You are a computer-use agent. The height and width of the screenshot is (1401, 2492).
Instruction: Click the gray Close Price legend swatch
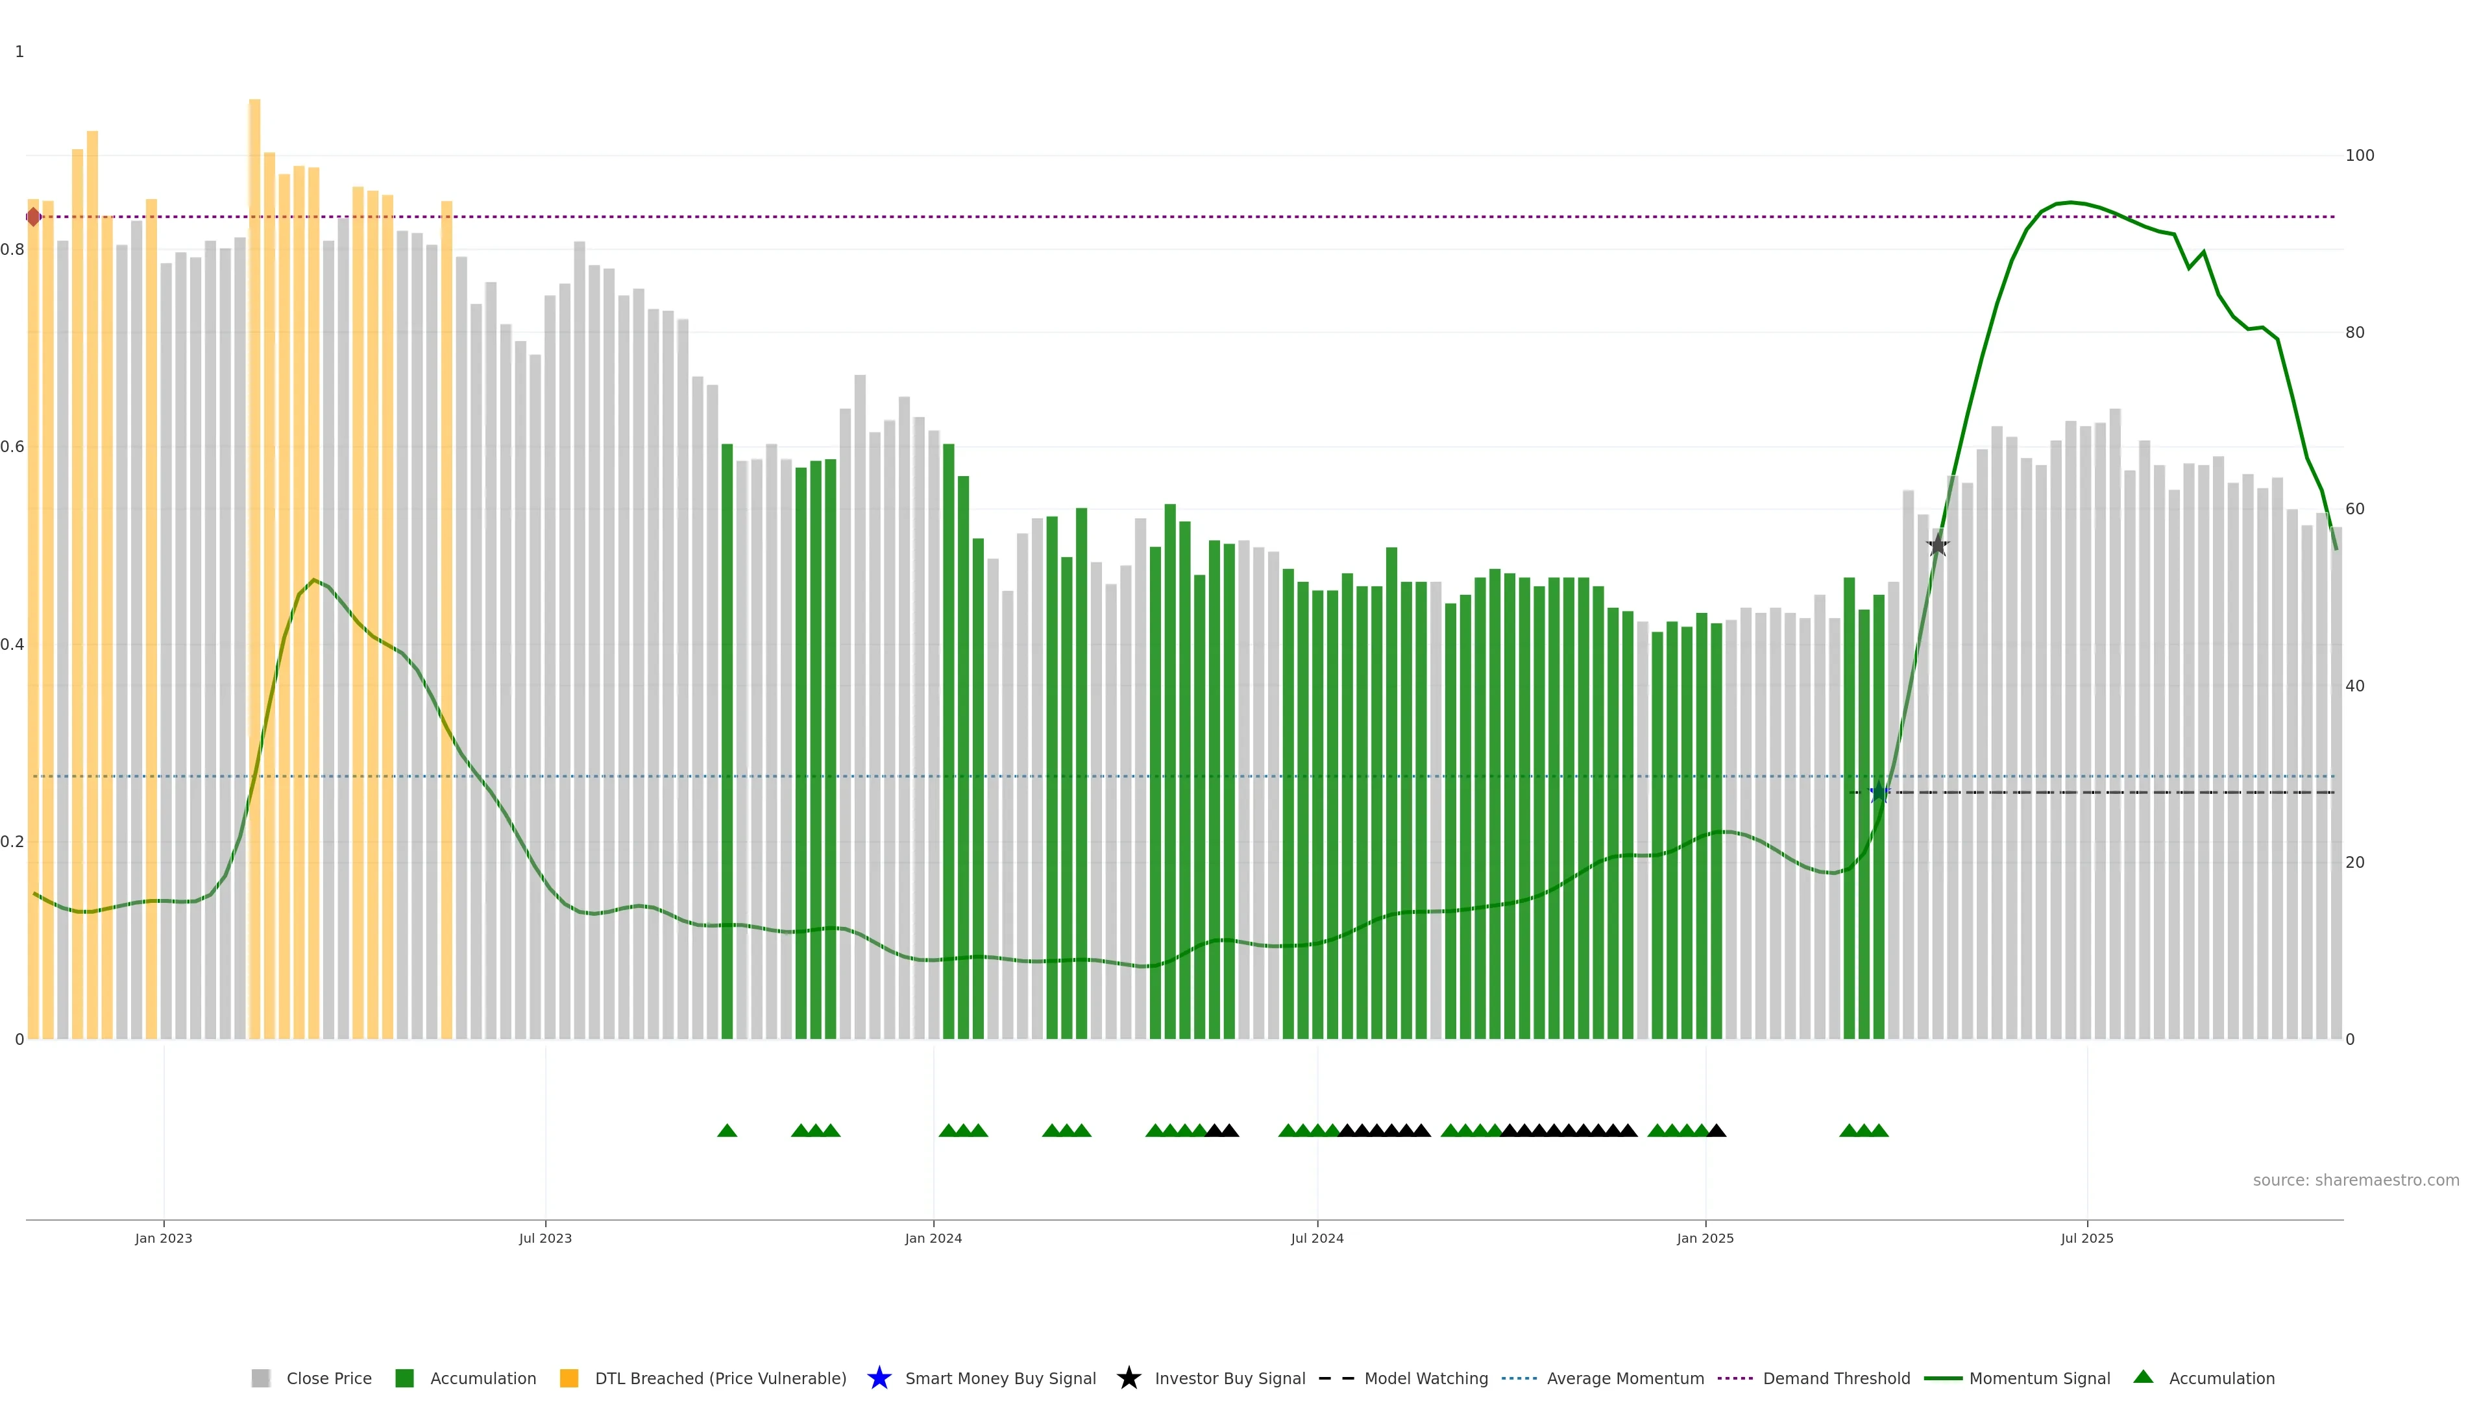tap(260, 1378)
